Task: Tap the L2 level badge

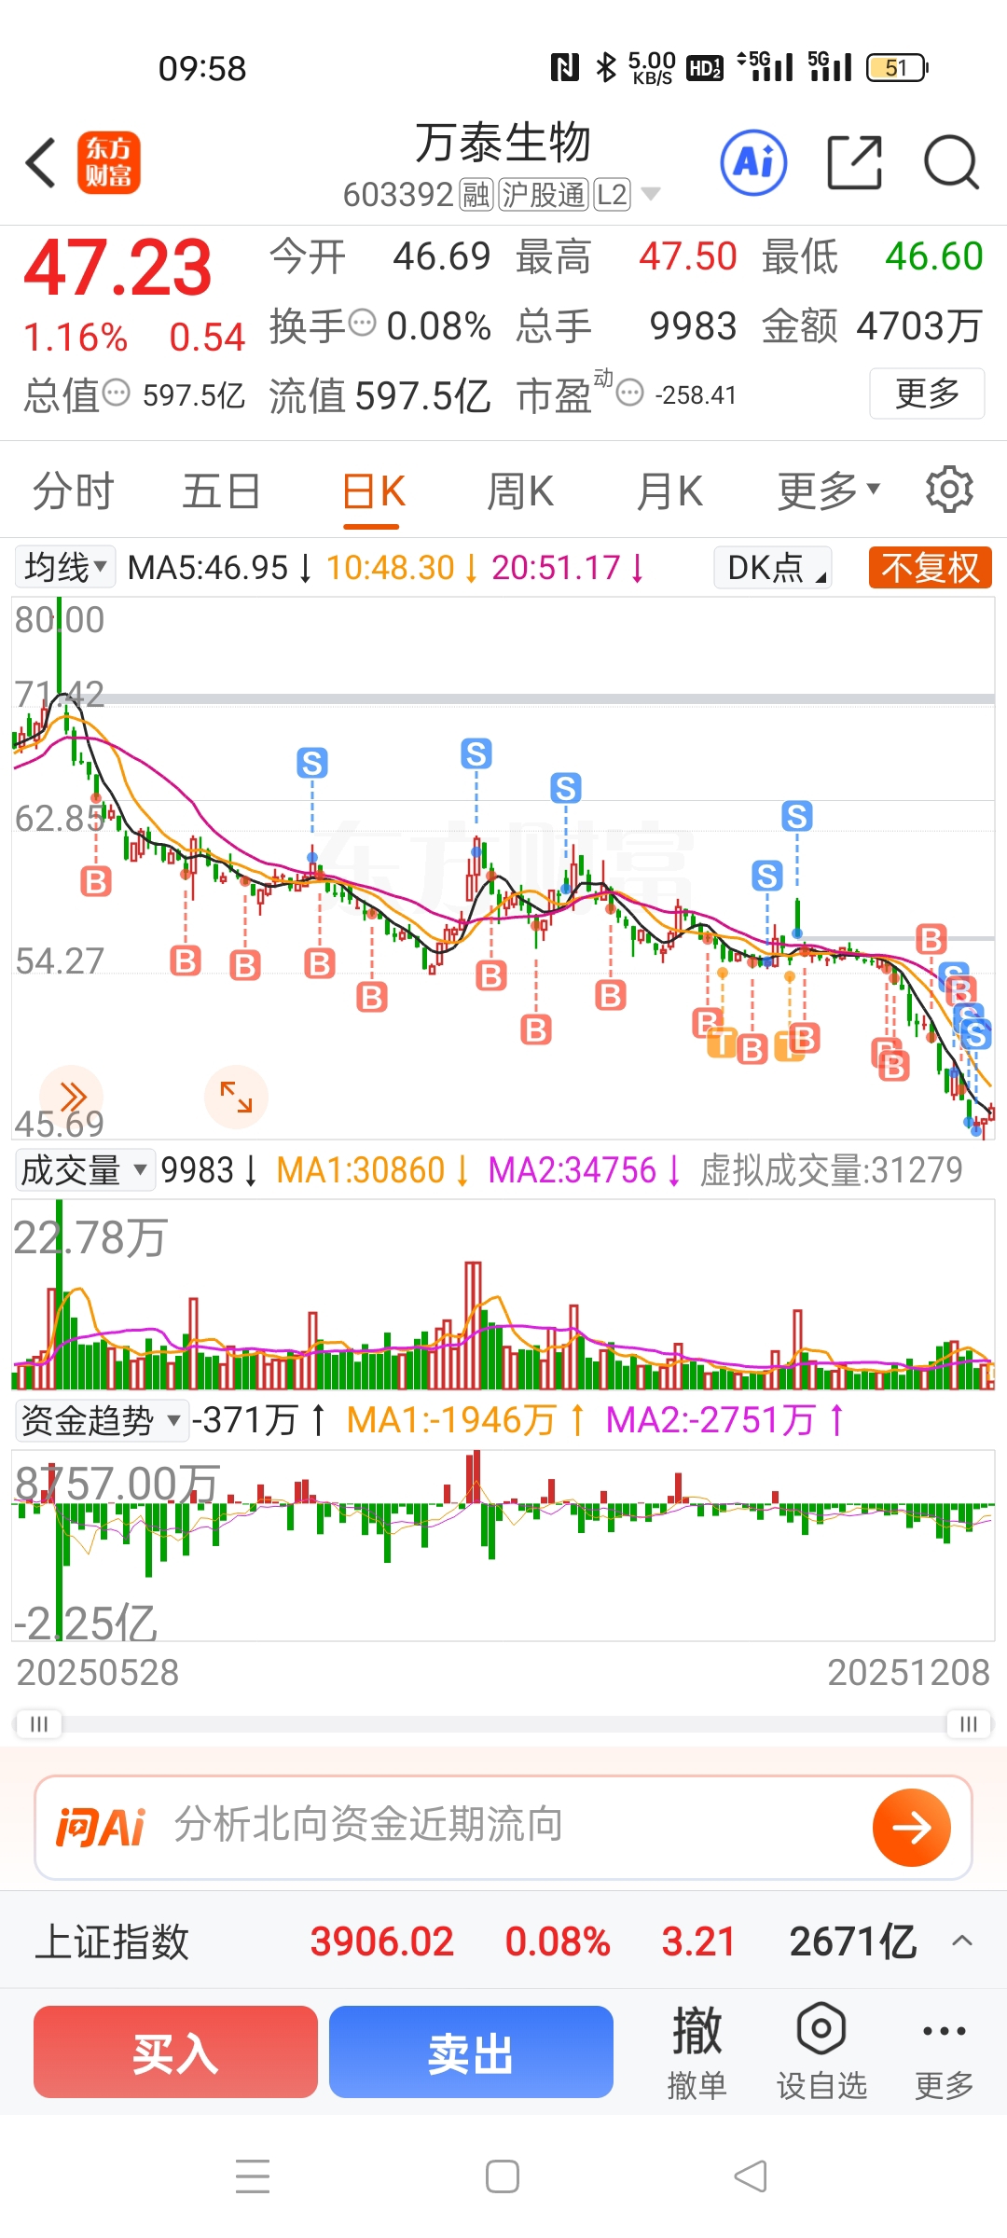Action: (x=612, y=195)
